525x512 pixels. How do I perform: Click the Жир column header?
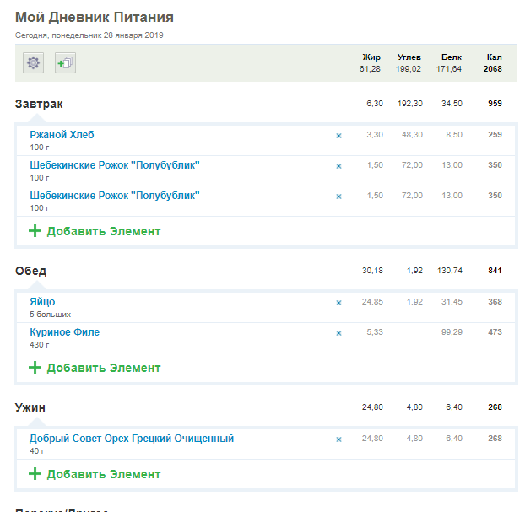(371, 57)
